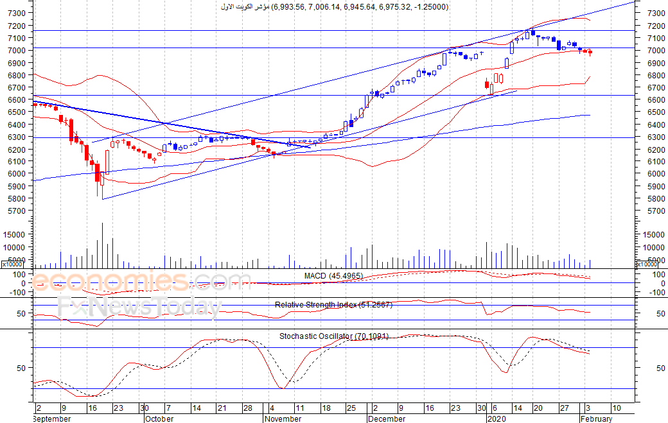Click the Stochastic Oscillator (70.1091) label

tap(333, 336)
